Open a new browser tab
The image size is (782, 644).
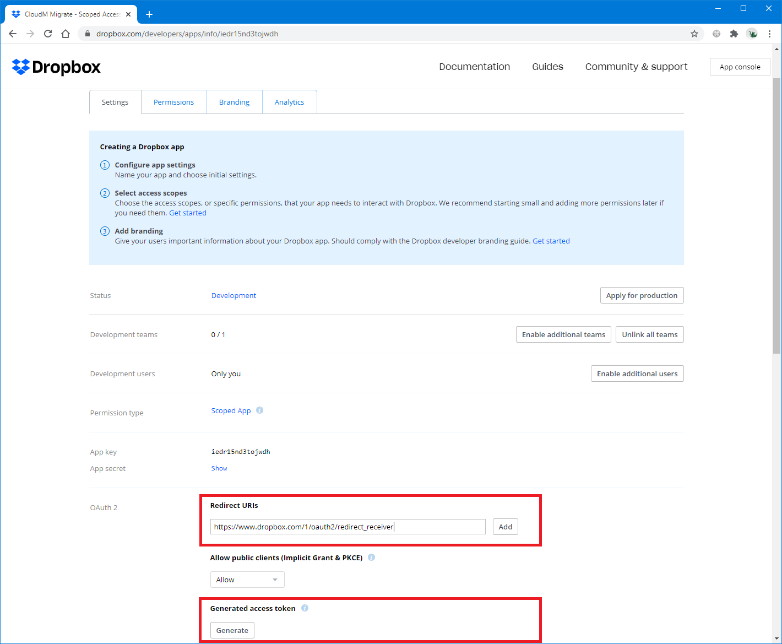point(149,14)
